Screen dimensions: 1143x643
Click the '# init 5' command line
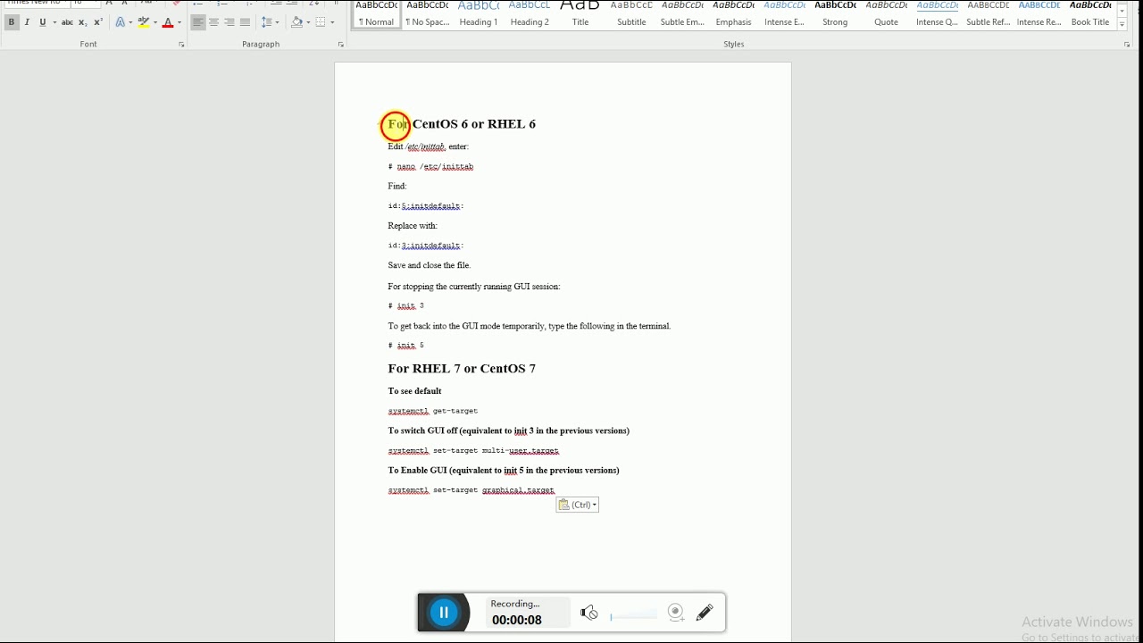405,346
